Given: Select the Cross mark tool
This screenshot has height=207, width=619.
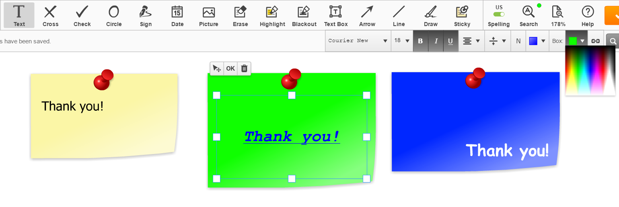Looking at the screenshot, I should (50, 15).
